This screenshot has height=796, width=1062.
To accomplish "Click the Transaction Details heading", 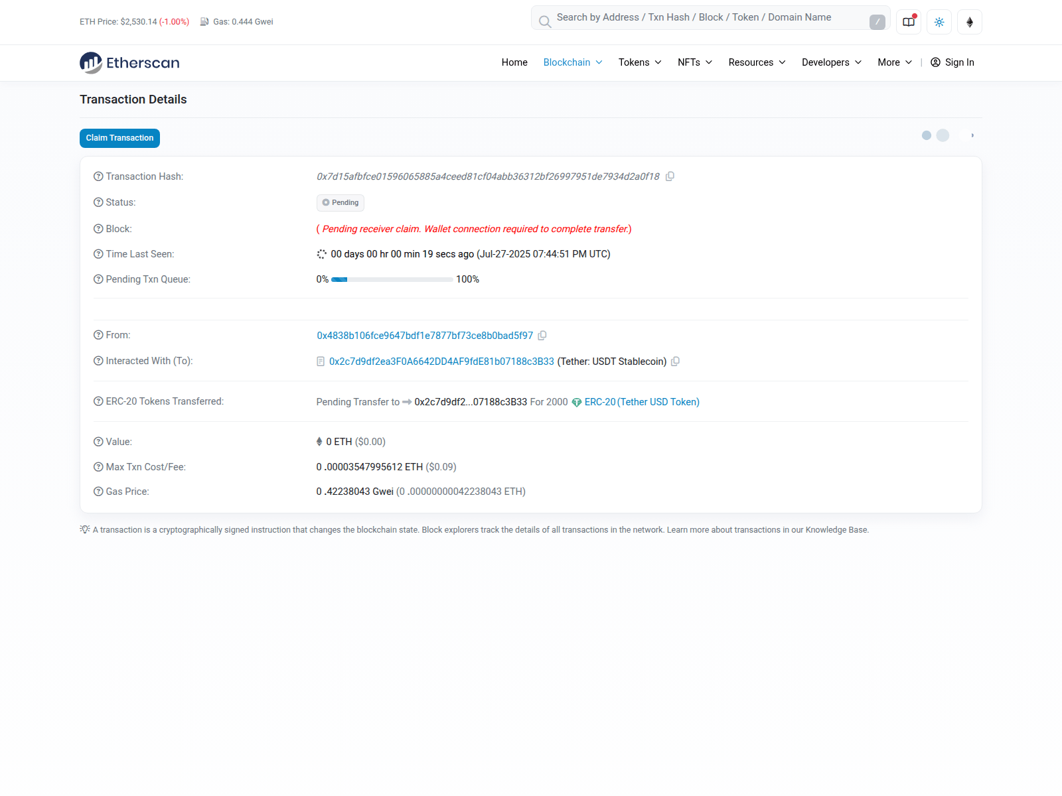I will [x=133, y=99].
